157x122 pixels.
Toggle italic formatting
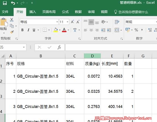(x=28, y=30)
